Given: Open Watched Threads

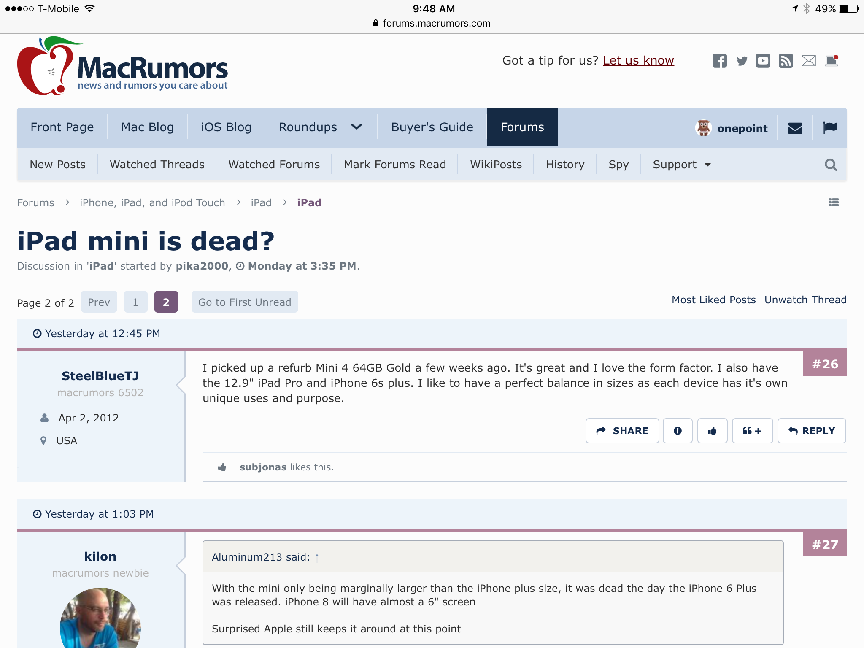Looking at the screenshot, I should [157, 165].
